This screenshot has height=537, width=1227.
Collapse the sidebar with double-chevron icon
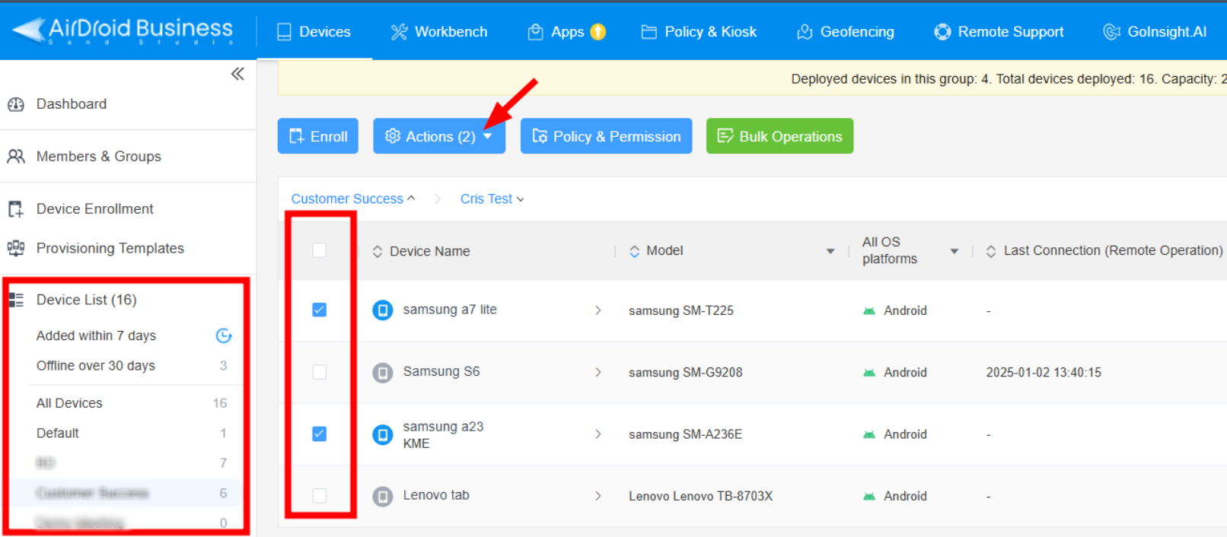click(x=237, y=74)
